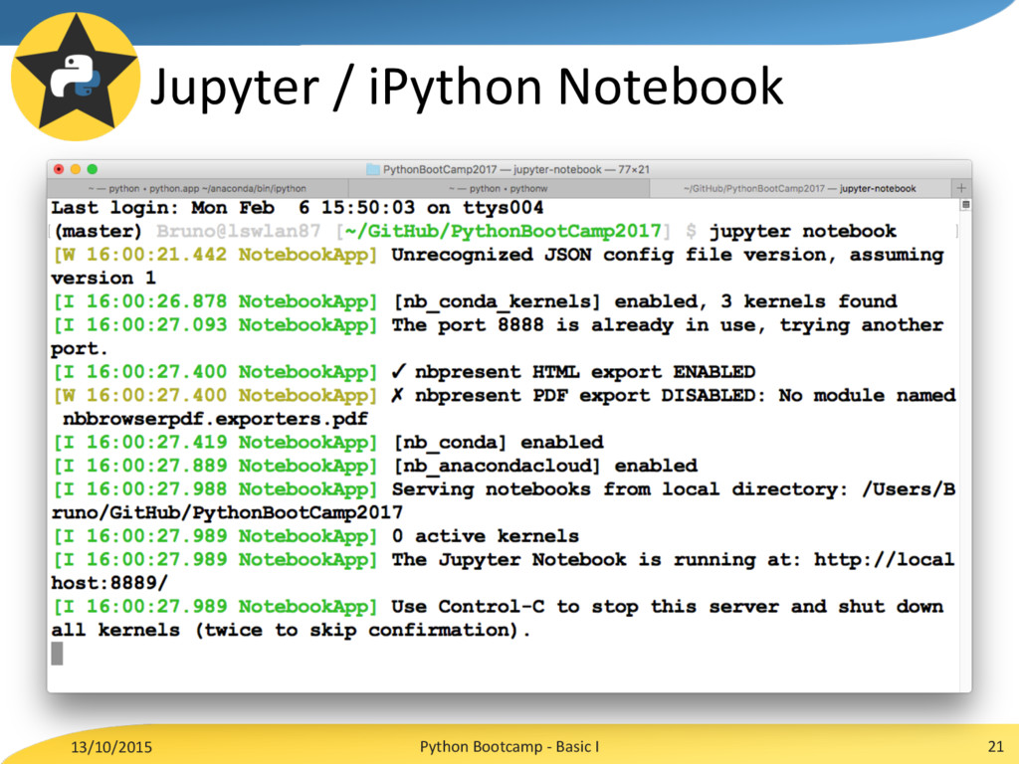Screen dimensions: 1019x764
Task: Switch to the python.app ipython terminal tab
Action: [x=198, y=188]
